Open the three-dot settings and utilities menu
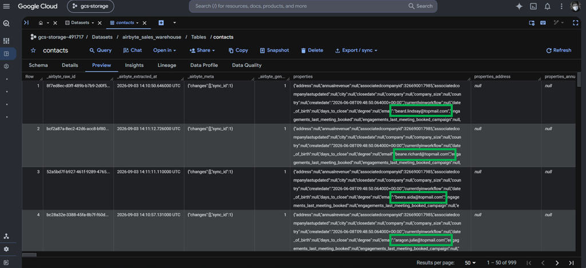Image resolution: width=586 pixels, height=268 pixels. [561, 6]
